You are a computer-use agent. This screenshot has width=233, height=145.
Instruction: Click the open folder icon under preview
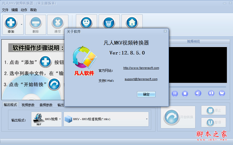coord(222,93)
